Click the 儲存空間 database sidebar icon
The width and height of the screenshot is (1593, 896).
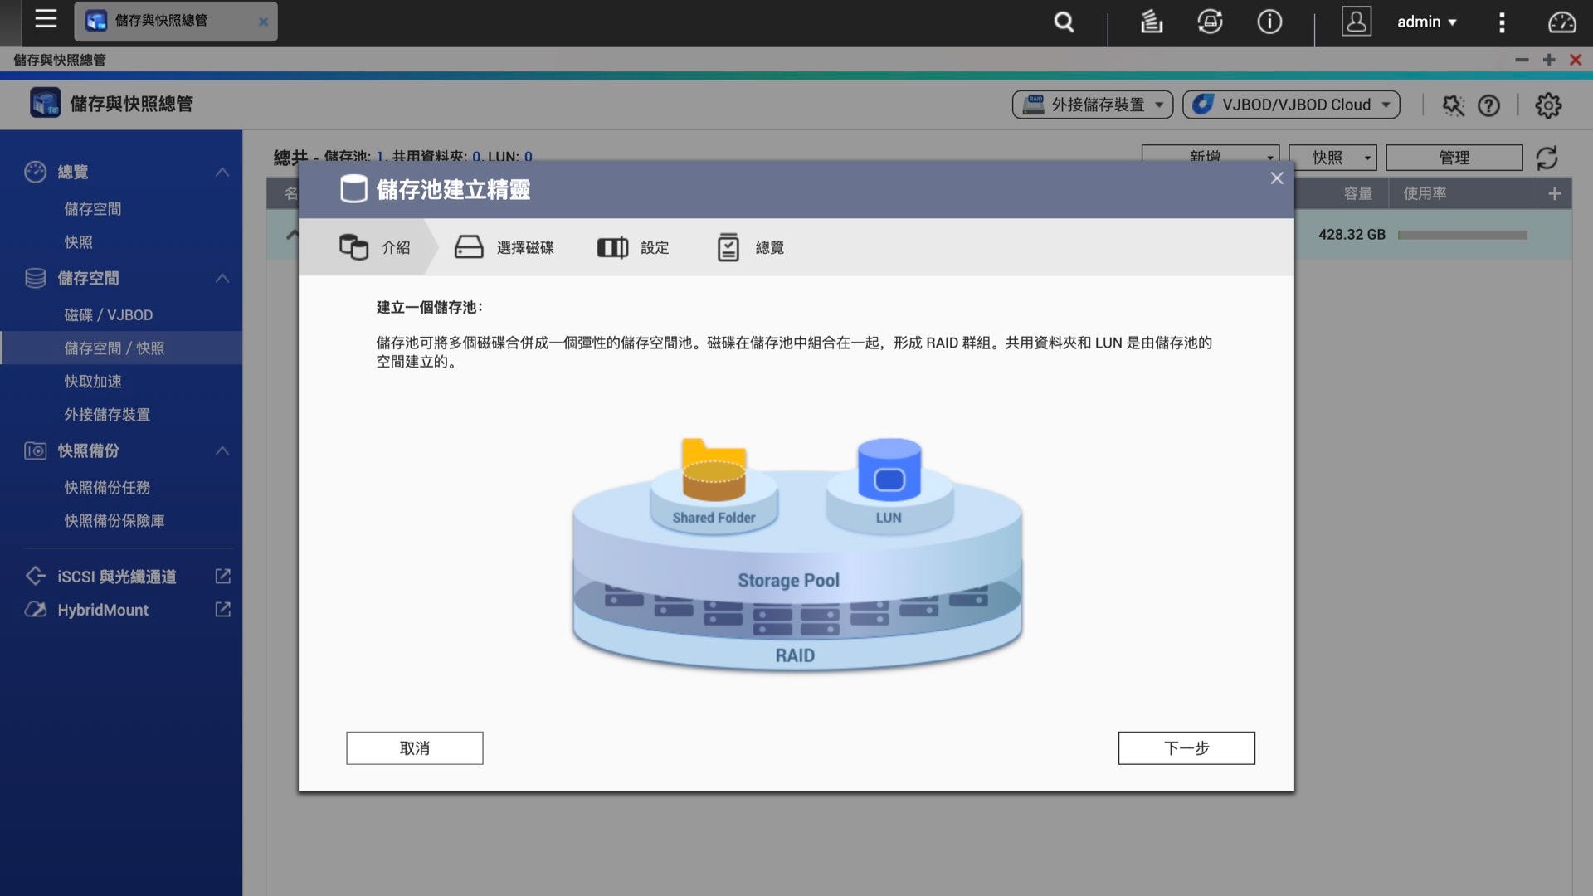(x=36, y=278)
